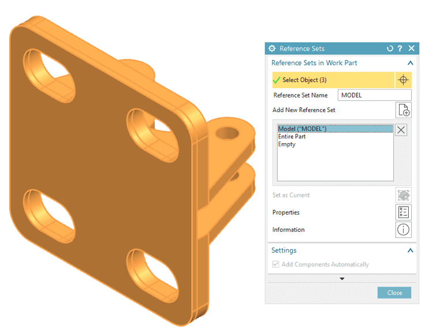The height and width of the screenshot is (330, 429).
Task: Open the dialog help question mark
Action: pyautogui.click(x=400, y=48)
